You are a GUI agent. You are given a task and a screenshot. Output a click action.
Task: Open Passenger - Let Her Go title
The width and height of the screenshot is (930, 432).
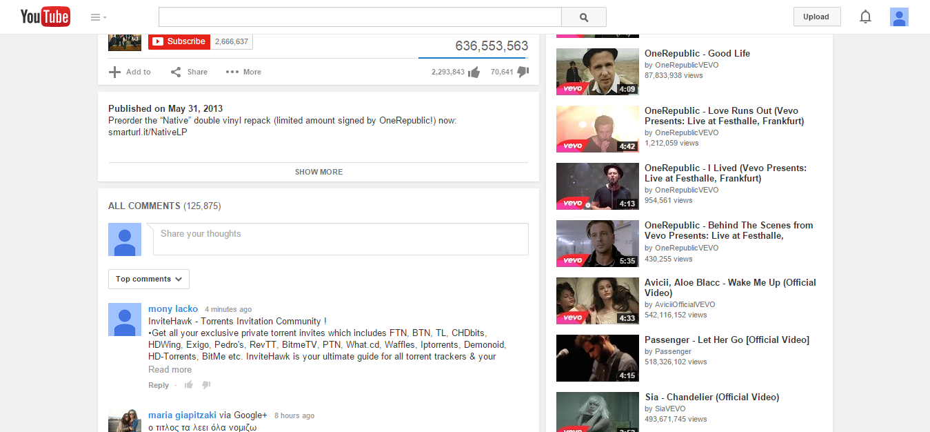(x=727, y=340)
